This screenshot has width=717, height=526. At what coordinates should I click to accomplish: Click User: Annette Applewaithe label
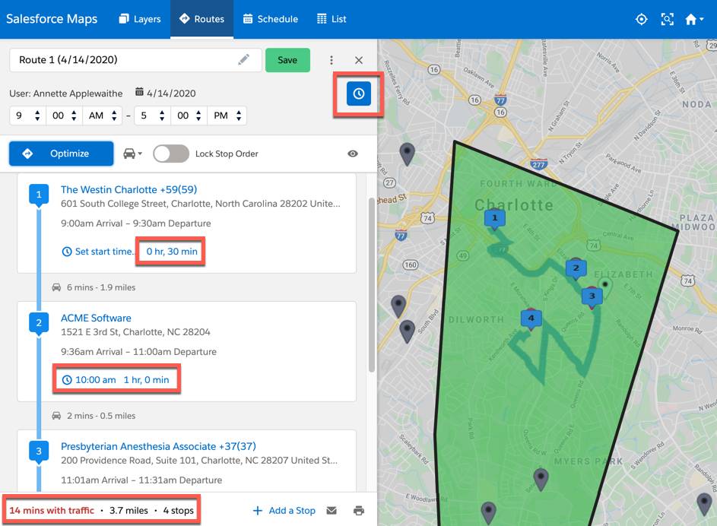[x=66, y=93]
